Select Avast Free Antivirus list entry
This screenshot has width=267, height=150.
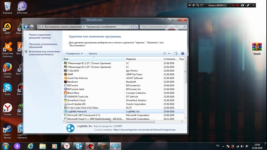(123, 78)
